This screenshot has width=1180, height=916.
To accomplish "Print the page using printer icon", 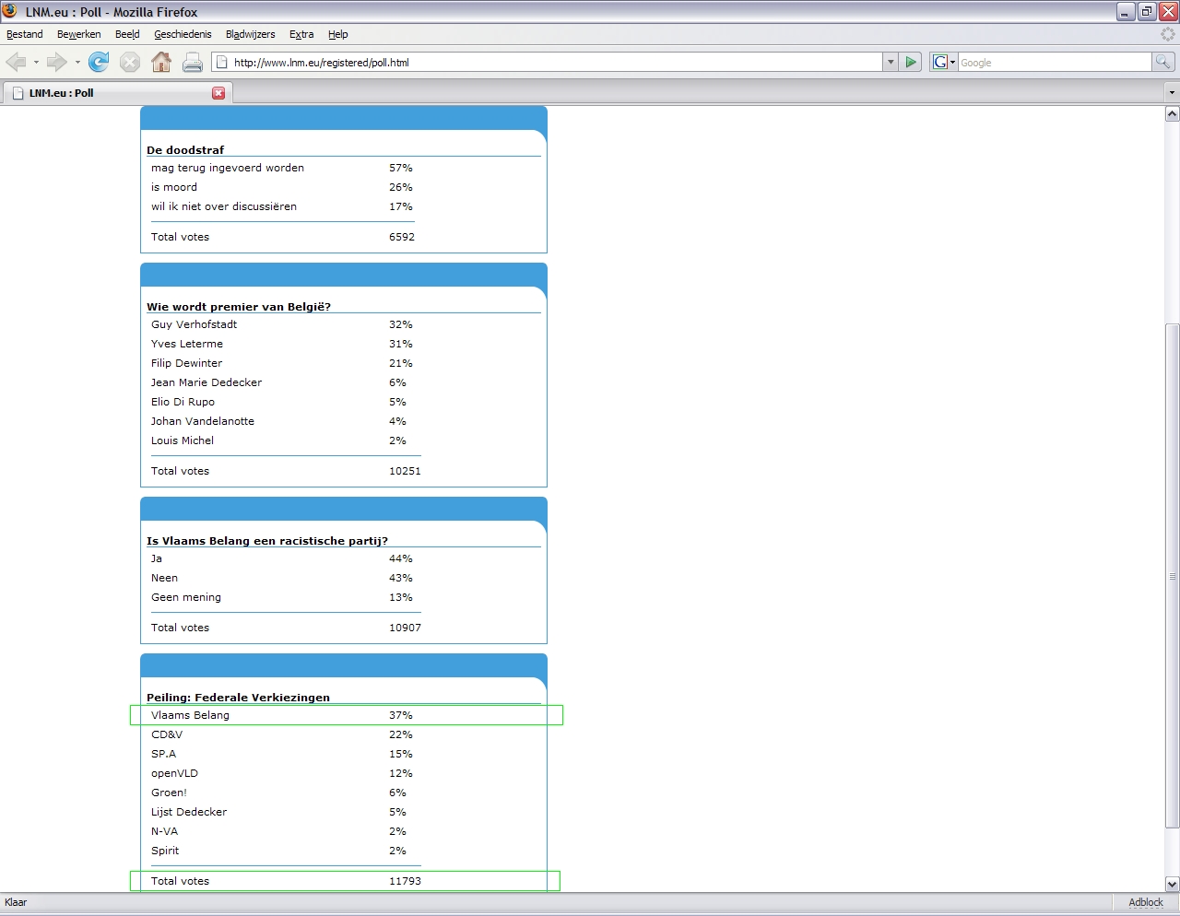I will click(193, 63).
